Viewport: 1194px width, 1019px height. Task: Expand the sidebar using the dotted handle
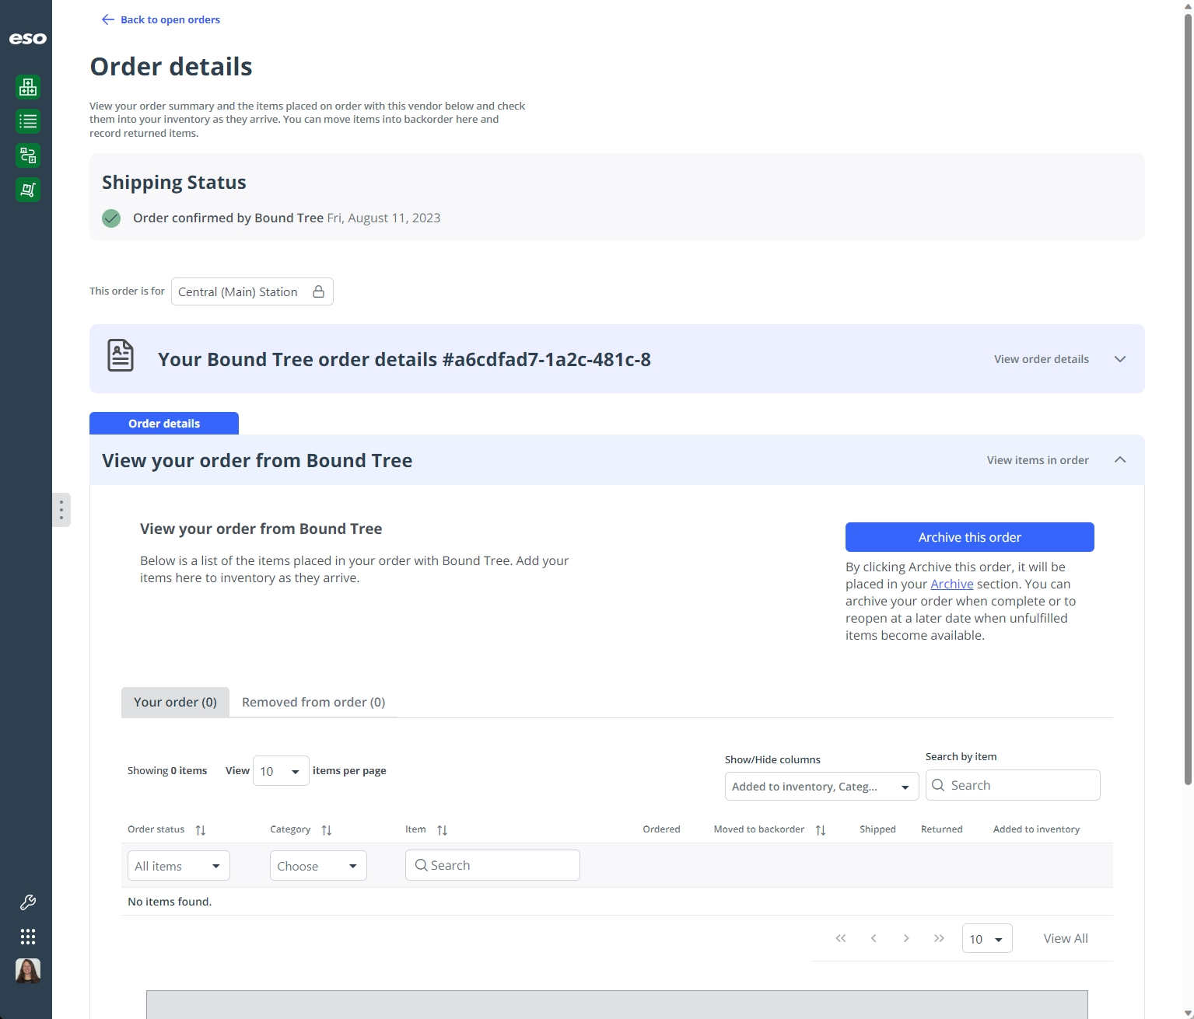click(x=61, y=510)
